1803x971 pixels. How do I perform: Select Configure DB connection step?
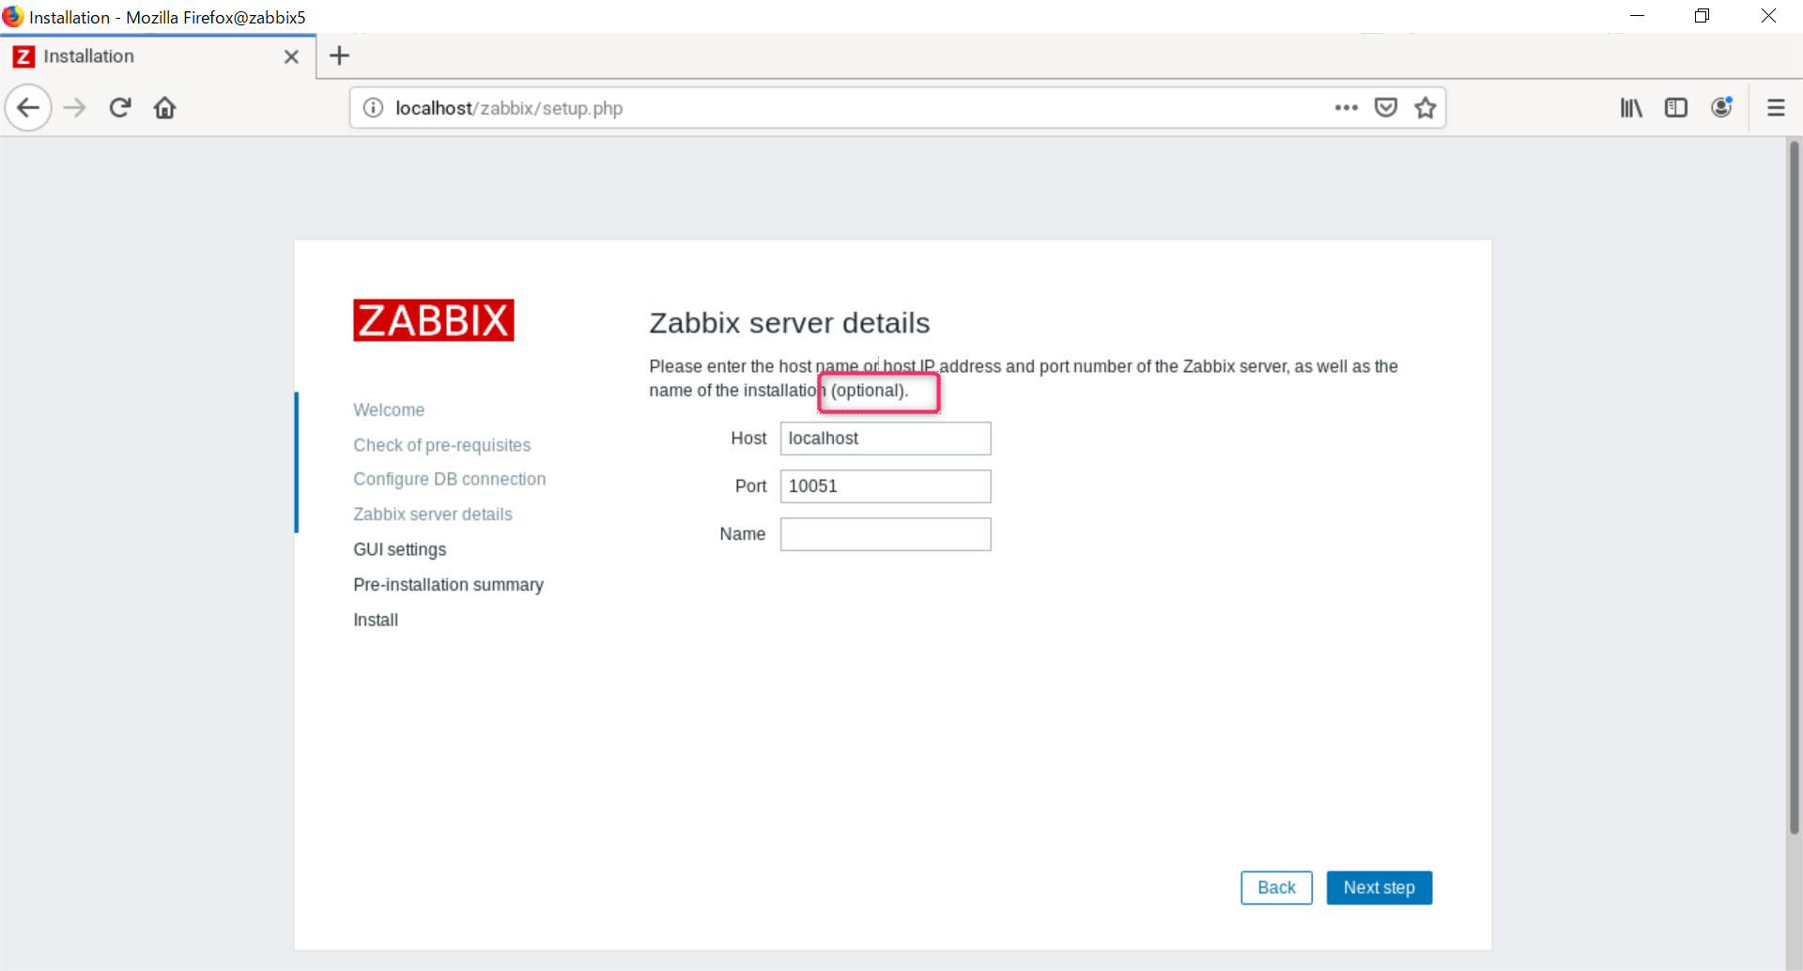tap(449, 479)
